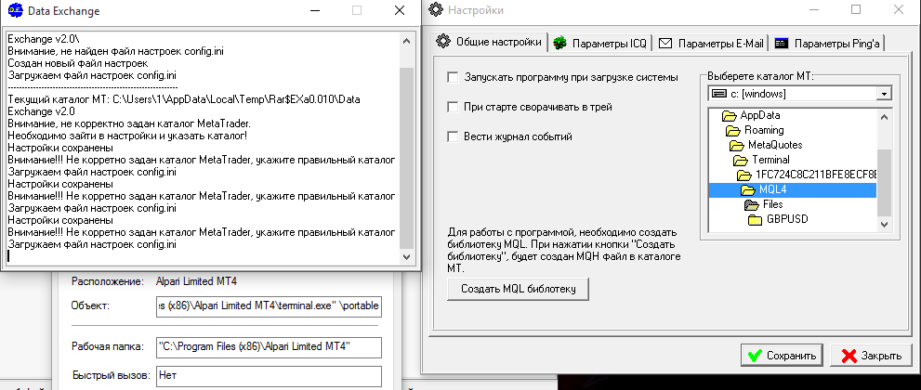Screen dimensions: 921x390
Task: Click the MQL4 open folder icon
Action: (x=748, y=190)
